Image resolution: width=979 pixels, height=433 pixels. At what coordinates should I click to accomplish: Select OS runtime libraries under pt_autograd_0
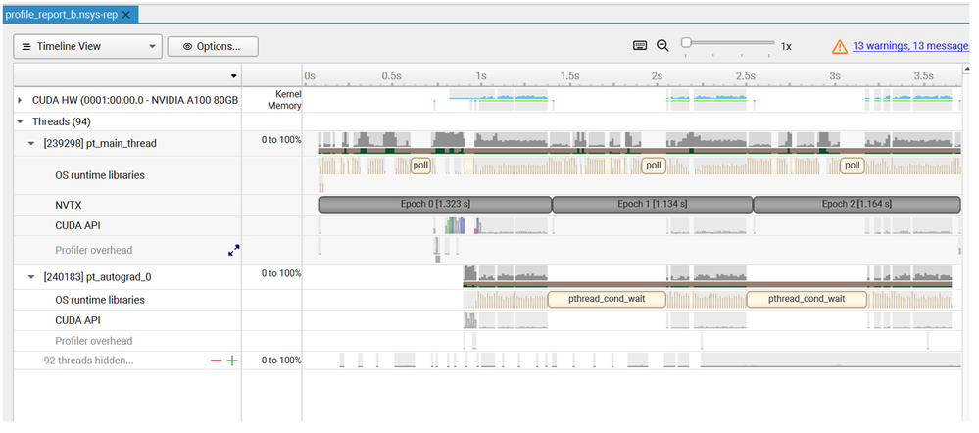[100, 300]
